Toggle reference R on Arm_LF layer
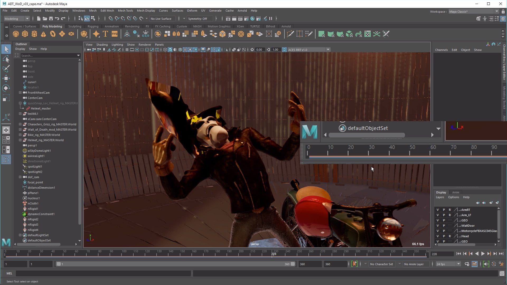 point(450,215)
